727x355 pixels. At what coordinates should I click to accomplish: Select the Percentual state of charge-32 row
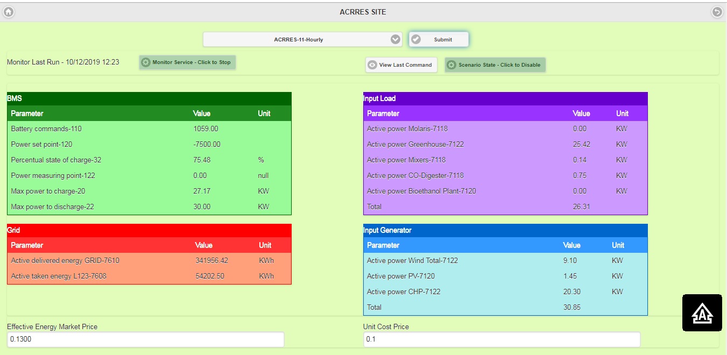(149, 160)
